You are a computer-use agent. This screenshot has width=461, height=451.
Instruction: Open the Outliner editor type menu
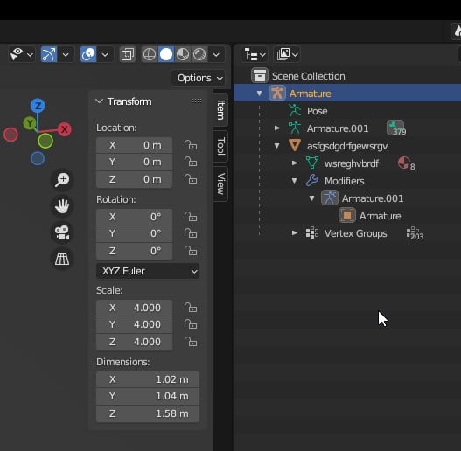pyautogui.click(x=255, y=54)
